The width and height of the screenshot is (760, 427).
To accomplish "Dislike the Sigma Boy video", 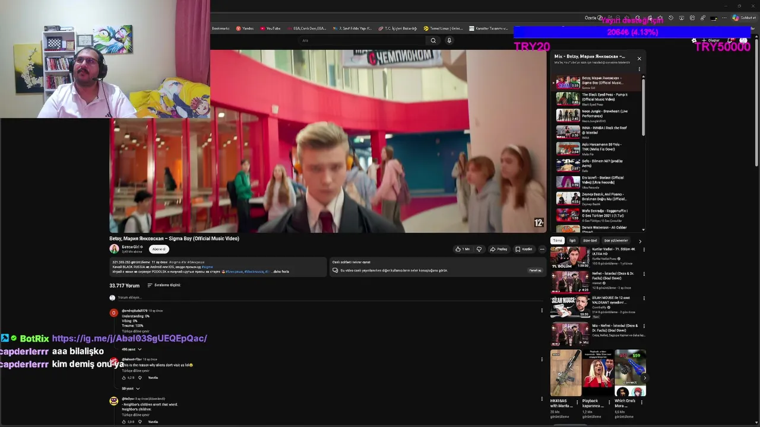I will [479, 249].
